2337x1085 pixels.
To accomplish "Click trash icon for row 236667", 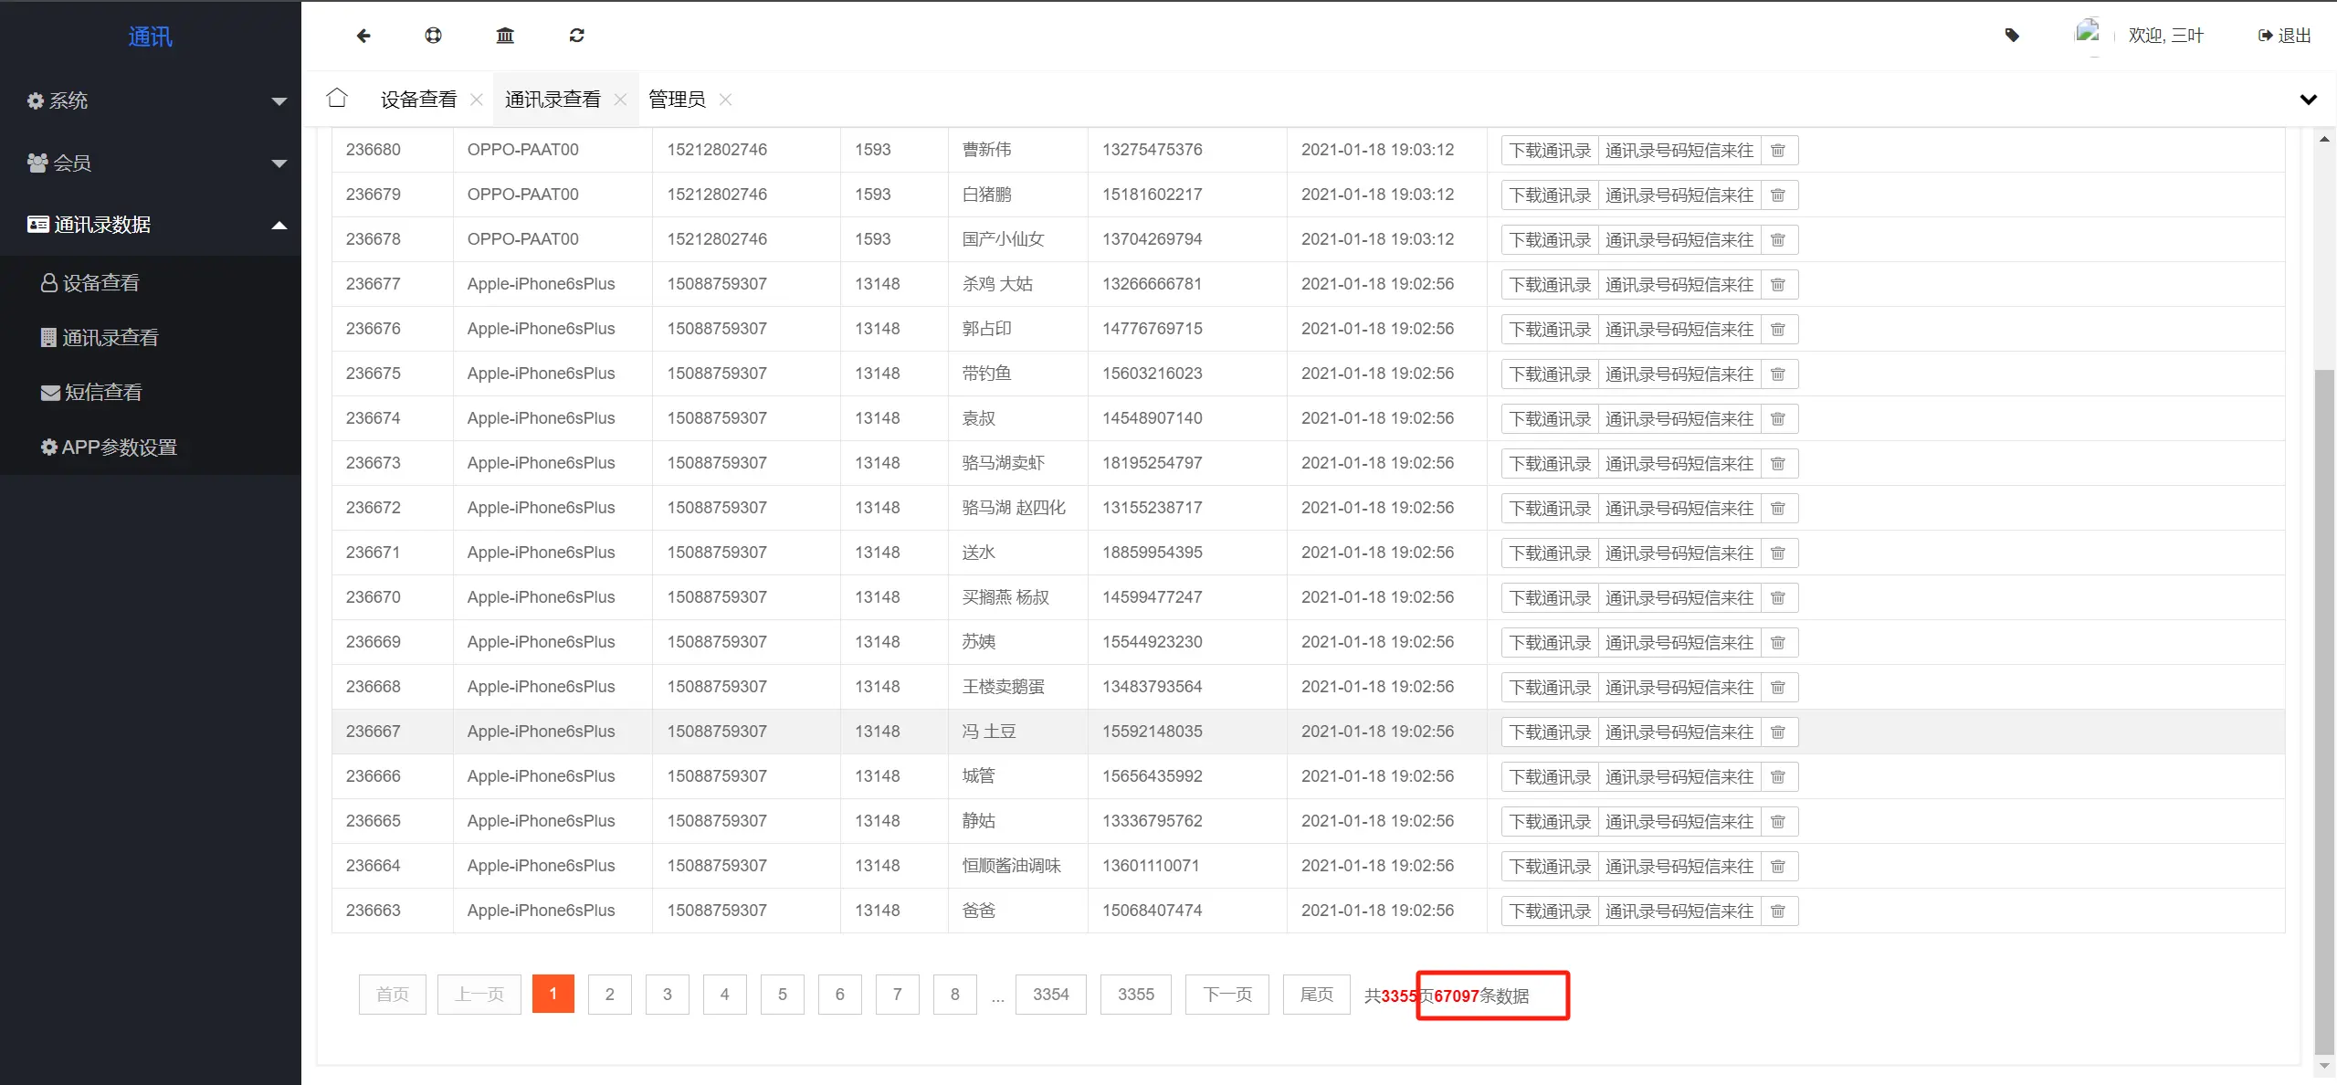I will (x=1778, y=732).
